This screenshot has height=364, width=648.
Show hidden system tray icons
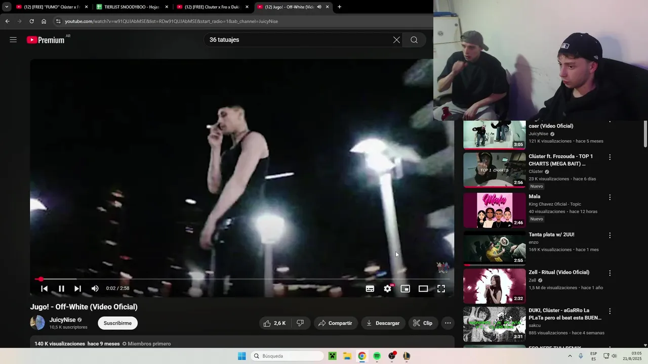tap(570, 356)
